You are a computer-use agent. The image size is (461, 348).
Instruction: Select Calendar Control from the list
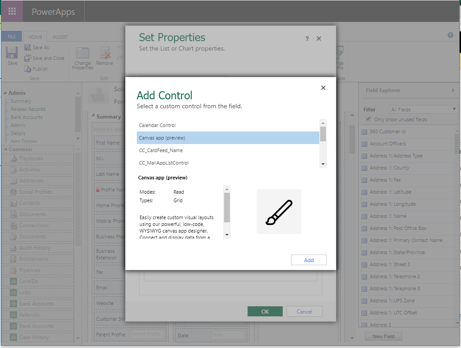(x=157, y=125)
